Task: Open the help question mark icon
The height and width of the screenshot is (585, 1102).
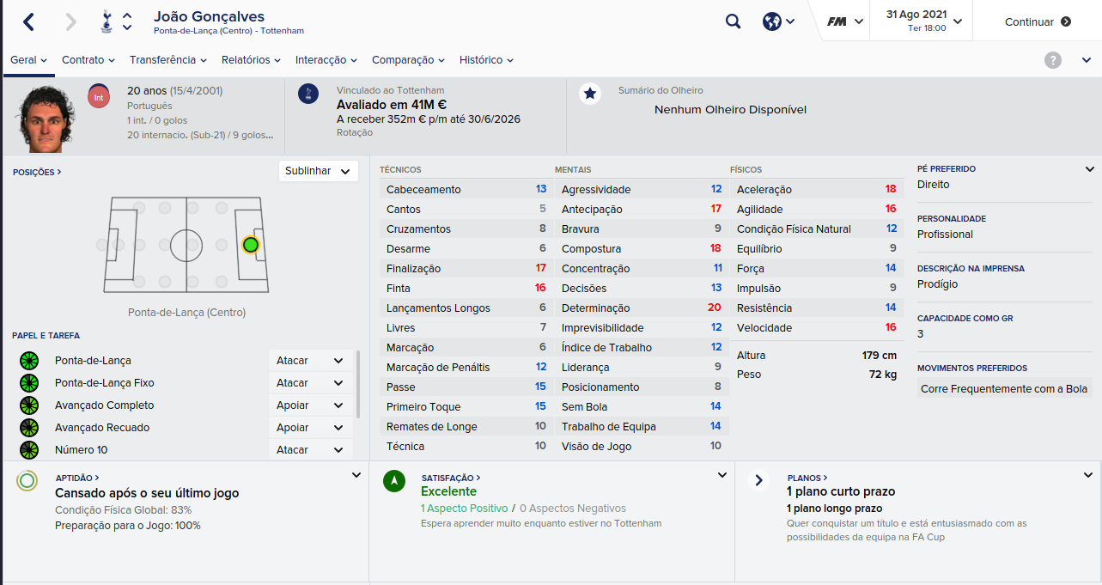Action: pos(1053,60)
